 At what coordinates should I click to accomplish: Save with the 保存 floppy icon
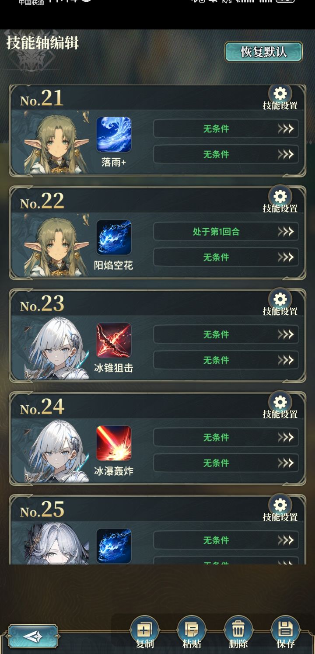point(285,630)
